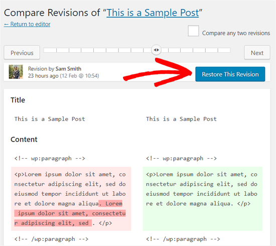
Task: Click the right column closing wp:paragraph comment
Action: [x=183, y=239]
